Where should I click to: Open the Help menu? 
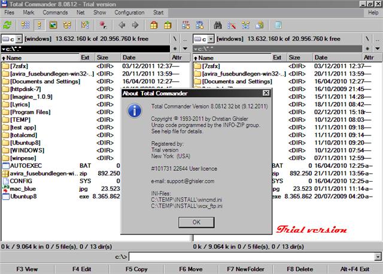(x=373, y=13)
